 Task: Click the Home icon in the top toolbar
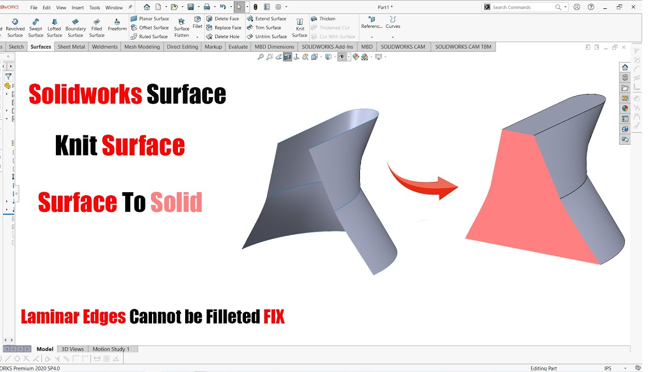point(147,7)
